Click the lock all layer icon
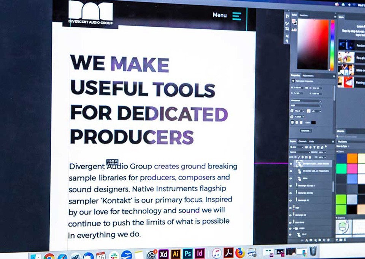The image size is (365, 259). 310,157
